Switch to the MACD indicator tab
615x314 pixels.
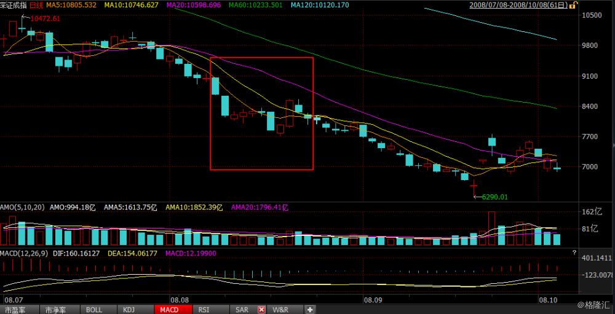coord(169,310)
